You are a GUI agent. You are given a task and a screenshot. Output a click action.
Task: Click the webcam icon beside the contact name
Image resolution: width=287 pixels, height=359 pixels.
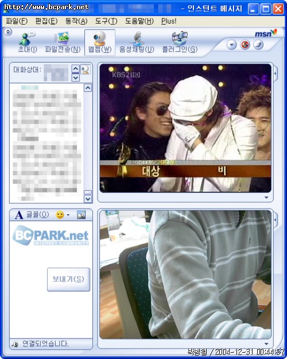[x=86, y=70]
